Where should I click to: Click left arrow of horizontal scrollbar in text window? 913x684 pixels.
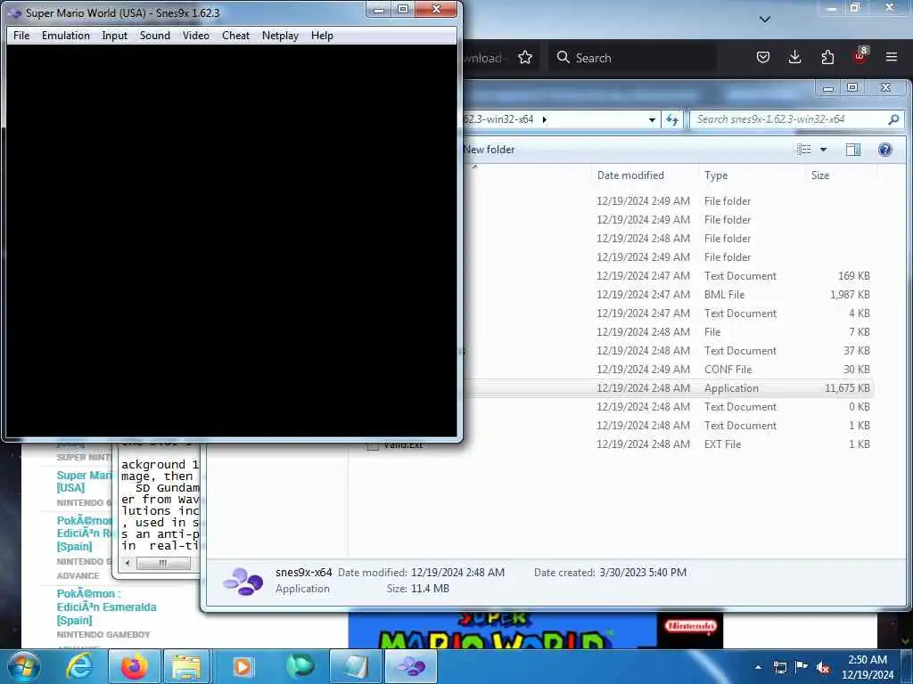[127, 563]
